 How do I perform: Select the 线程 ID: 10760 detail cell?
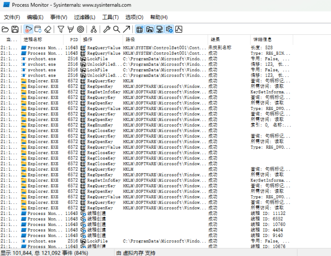pyautogui.click(x=268, y=224)
